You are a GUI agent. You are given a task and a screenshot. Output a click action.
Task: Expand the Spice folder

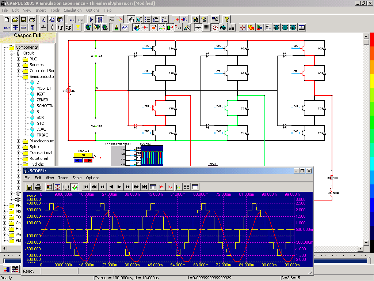tap(18, 147)
